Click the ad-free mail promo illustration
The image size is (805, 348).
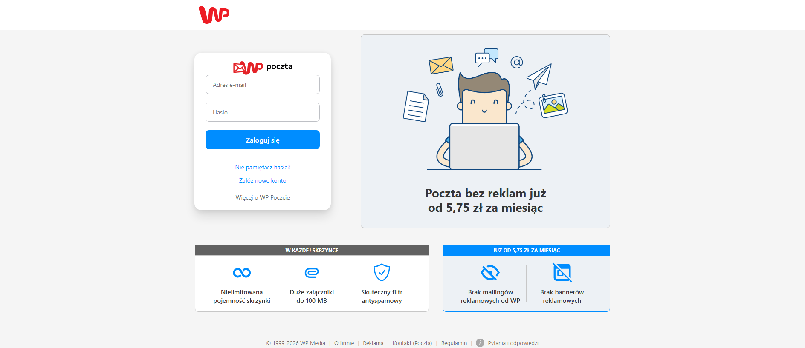click(485, 110)
